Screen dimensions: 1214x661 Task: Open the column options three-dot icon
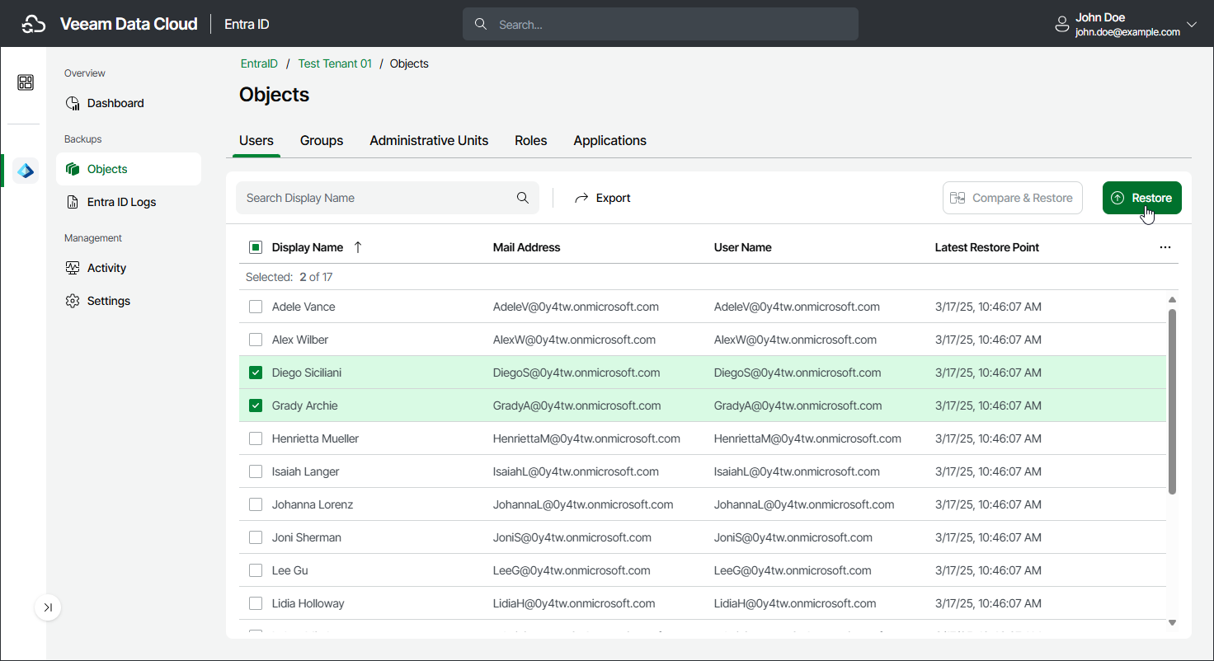point(1165,247)
